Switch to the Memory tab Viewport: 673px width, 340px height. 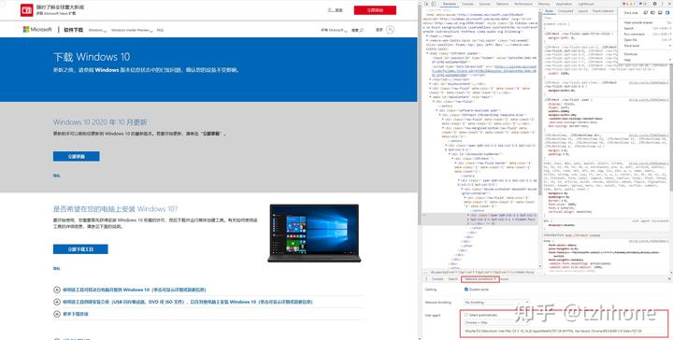pos(544,4)
